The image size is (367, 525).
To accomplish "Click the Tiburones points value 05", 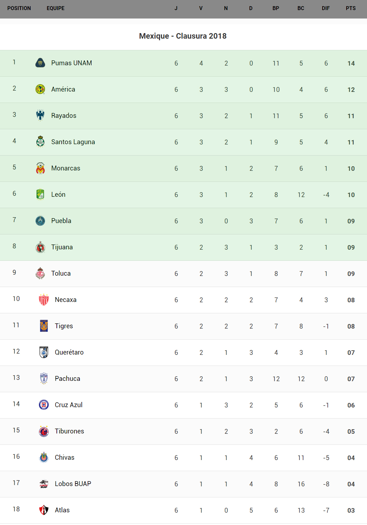I will tap(351, 431).
